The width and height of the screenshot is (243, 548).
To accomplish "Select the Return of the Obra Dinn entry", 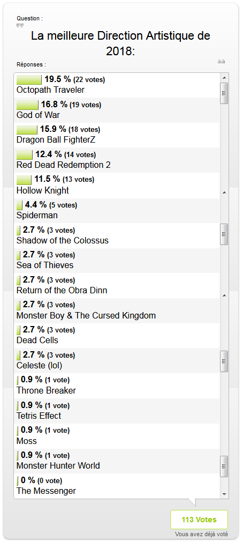I will [117, 286].
